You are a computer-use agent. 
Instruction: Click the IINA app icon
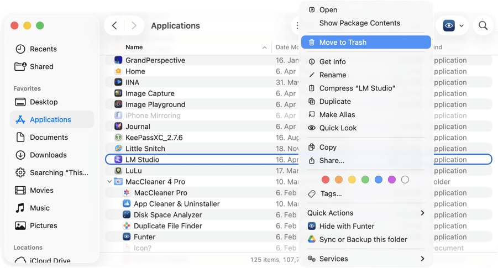pos(118,82)
